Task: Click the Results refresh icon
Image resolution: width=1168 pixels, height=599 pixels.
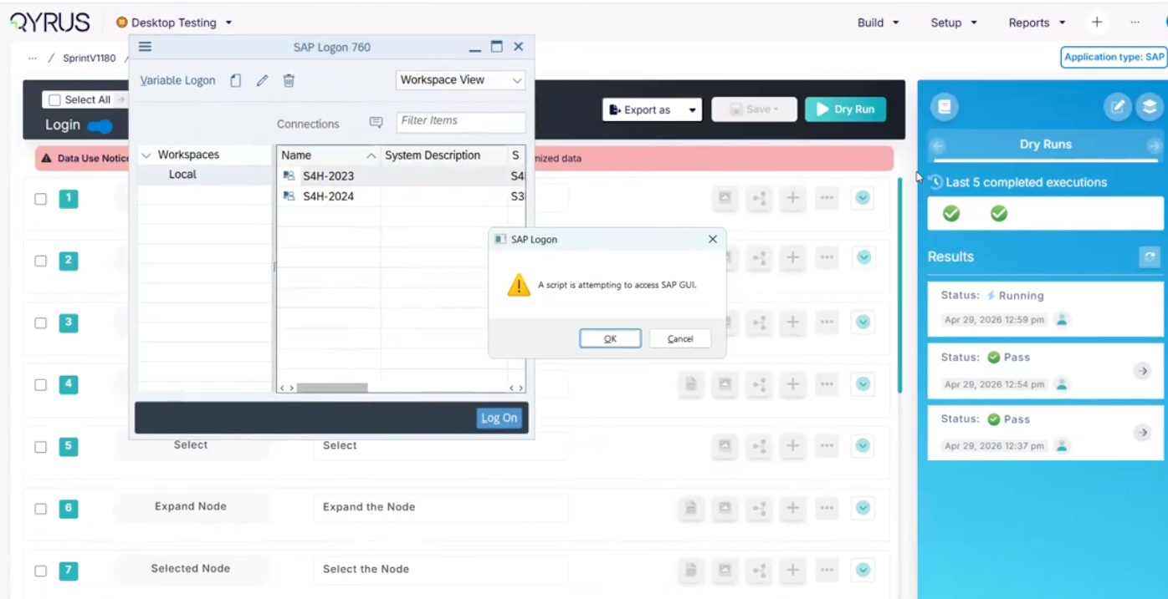Action: 1150,257
